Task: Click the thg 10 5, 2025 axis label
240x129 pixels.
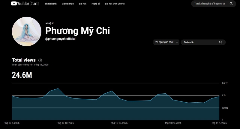Action: pyautogui.click(x=12, y=123)
